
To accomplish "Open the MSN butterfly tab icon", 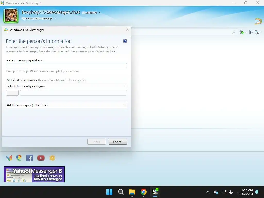I will coord(9,158).
